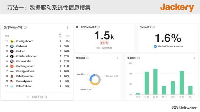
Task: Open @evankirstel author link
Action: pyautogui.click(x=23, y=61)
